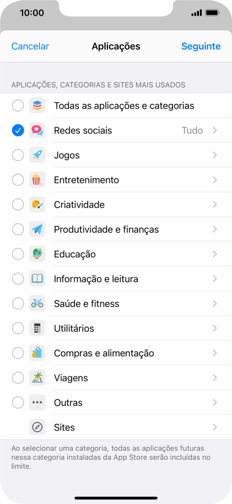Tap the Viagens palm tree icon

point(37,378)
